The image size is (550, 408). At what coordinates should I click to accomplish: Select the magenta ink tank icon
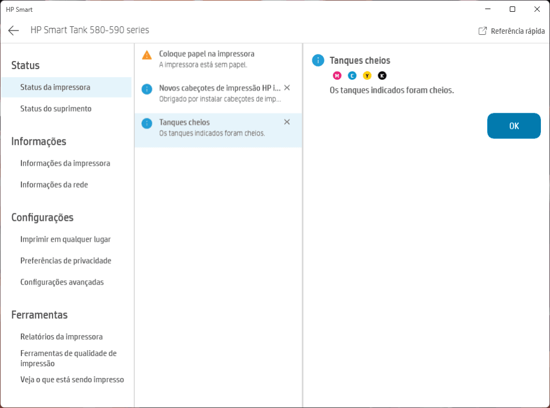337,76
